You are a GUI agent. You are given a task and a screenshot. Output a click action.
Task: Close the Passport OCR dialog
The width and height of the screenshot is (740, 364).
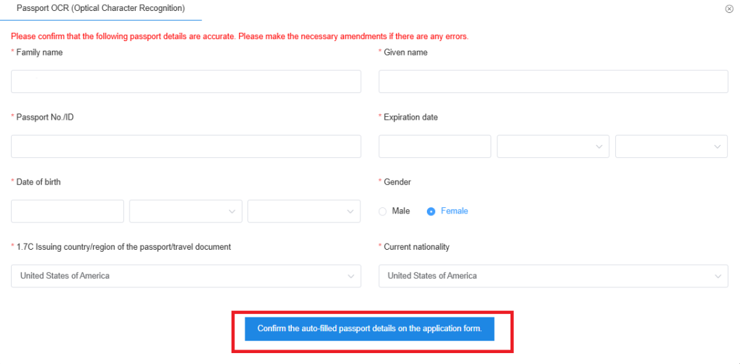729,9
